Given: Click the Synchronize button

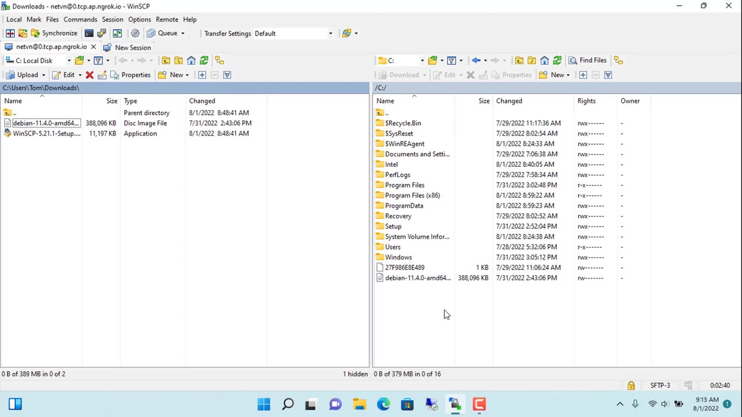Looking at the screenshot, I should click(x=54, y=34).
